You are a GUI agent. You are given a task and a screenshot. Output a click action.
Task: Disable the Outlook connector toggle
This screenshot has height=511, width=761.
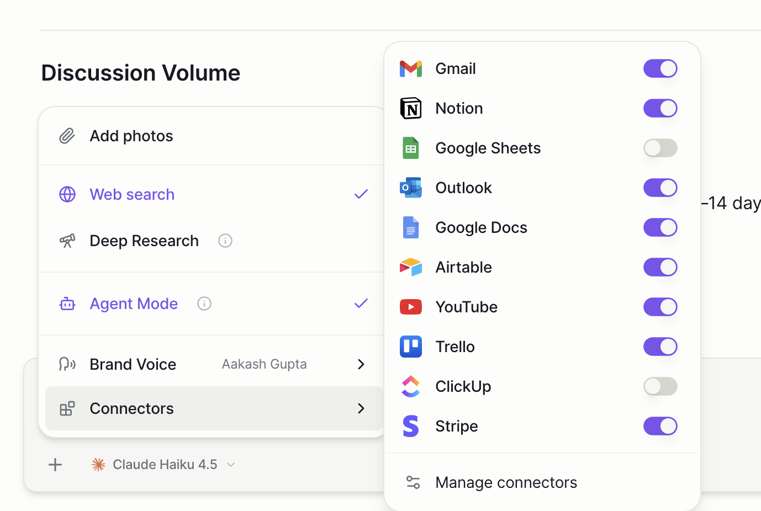point(660,188)
